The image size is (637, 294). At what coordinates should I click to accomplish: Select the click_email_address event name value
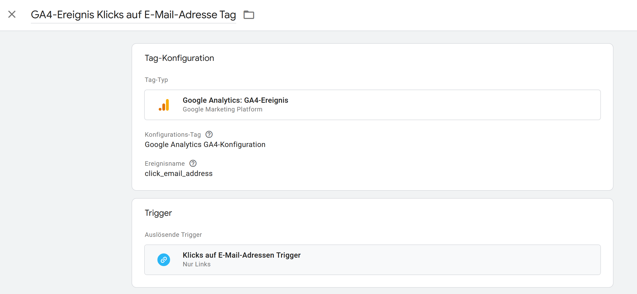[178, 173]
